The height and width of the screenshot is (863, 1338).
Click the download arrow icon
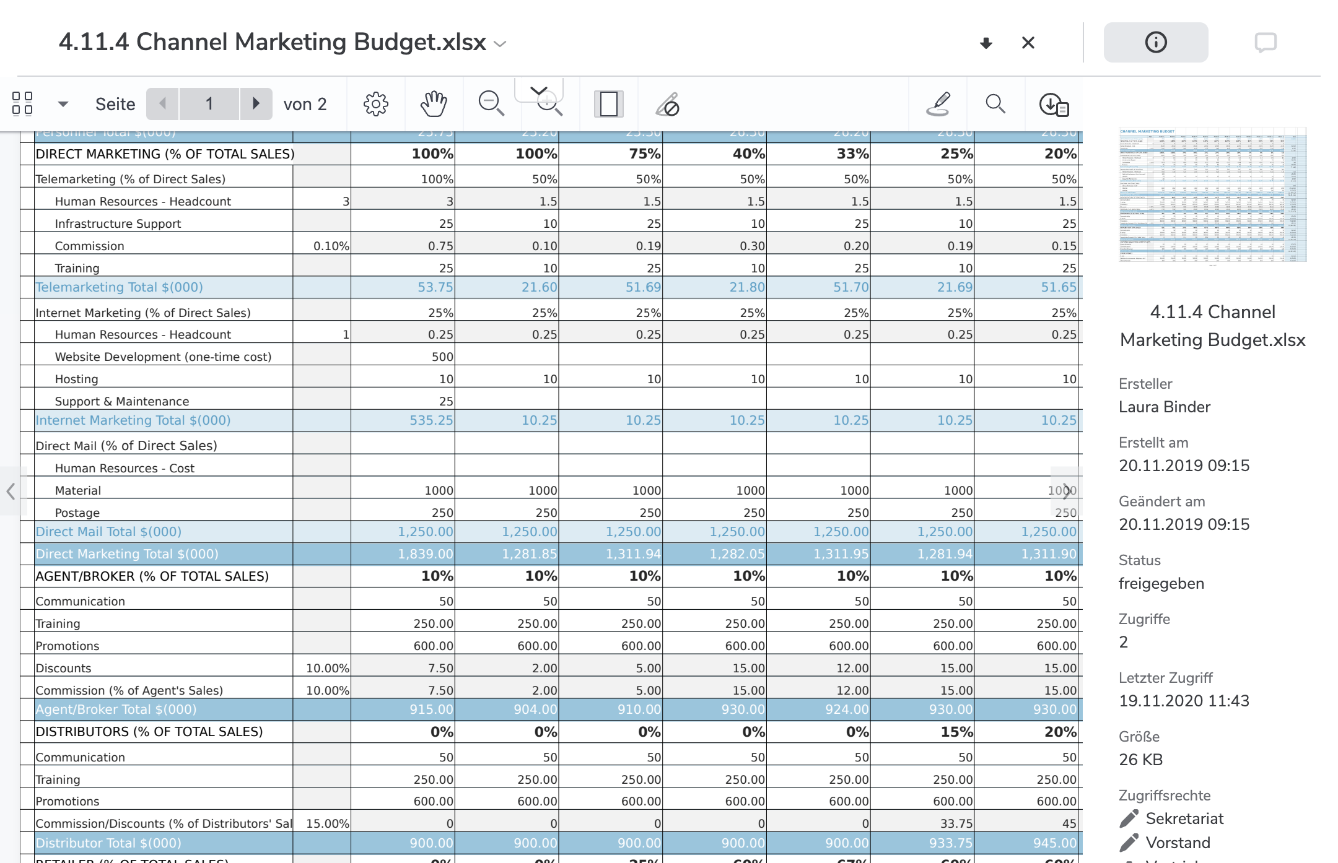(x=986, y=43)
